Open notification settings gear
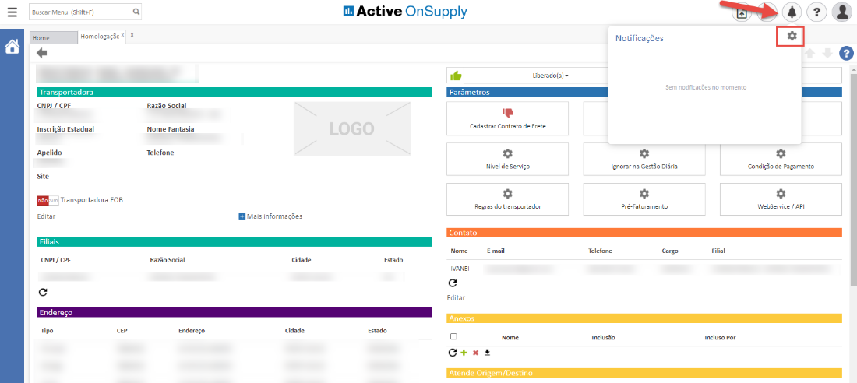The image size is (857, 383). (792, 36)
